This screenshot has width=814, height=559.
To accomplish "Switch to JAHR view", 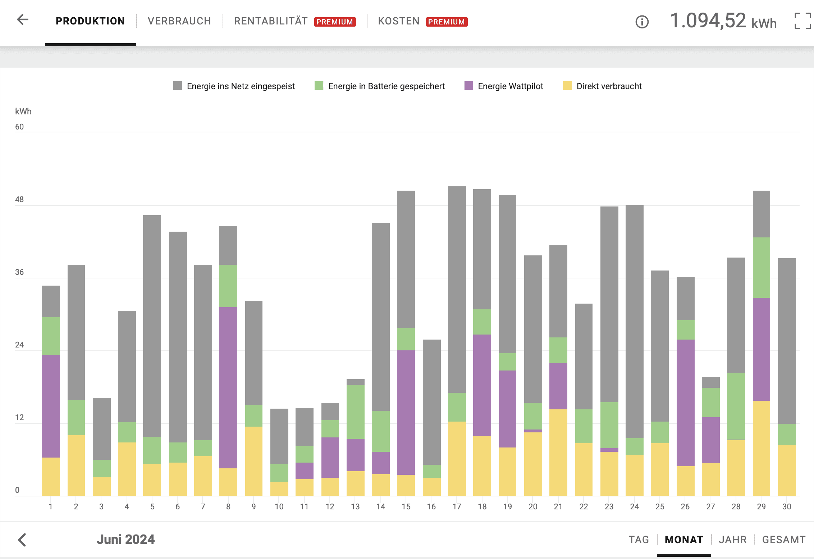I will point(733,540).
